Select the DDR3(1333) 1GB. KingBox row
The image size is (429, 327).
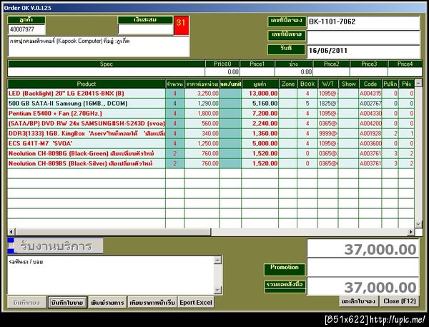tap(211, 133)
